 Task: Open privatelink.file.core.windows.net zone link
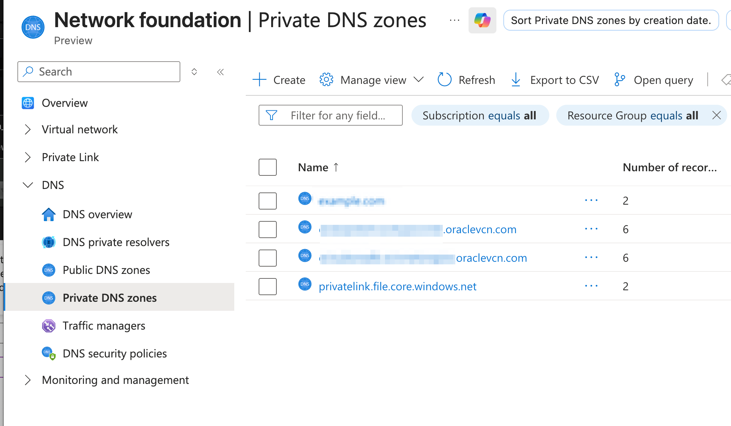pos(397,286)
